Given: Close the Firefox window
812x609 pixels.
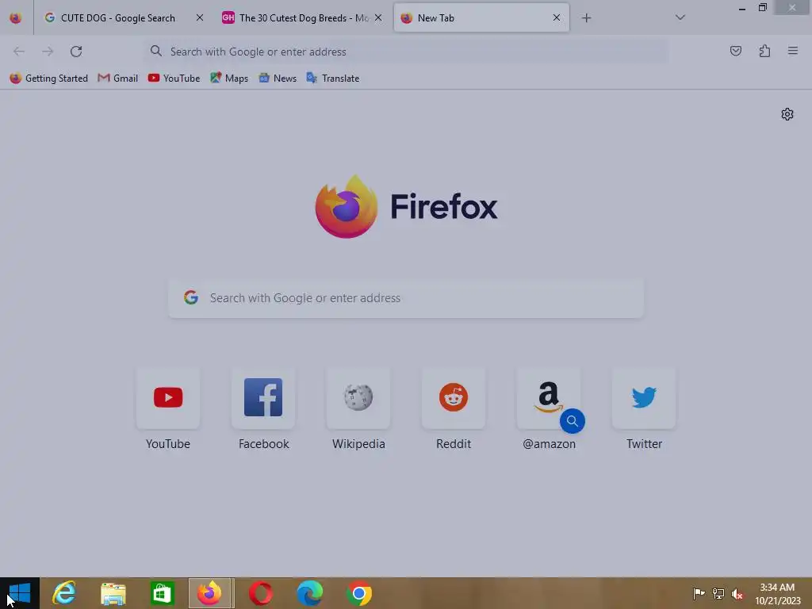Looking at the screenshot, I should coord(792,7).
